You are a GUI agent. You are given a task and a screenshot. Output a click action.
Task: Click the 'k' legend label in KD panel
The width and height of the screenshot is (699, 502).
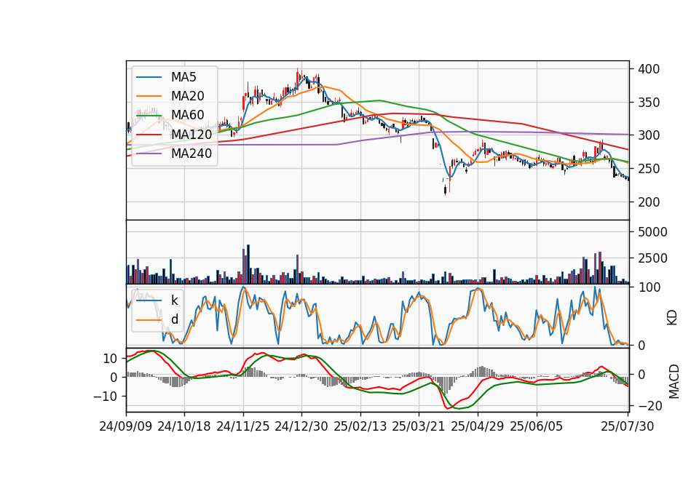pos(174,300)
